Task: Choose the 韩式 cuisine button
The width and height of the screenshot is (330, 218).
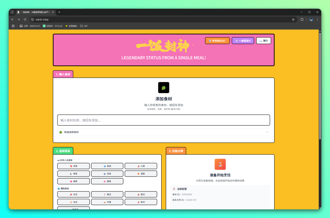Action: [107, 195]
